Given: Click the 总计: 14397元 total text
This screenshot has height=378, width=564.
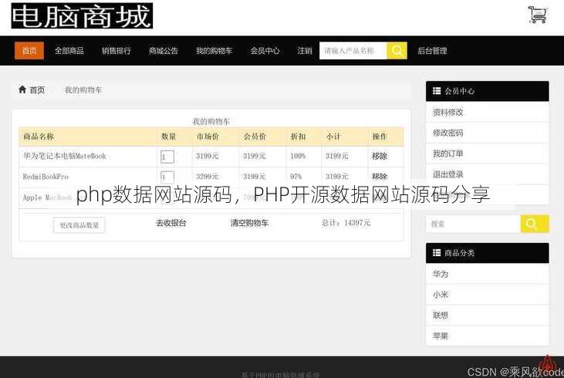Looking at the screenshot, I should [x=346, y=223].
